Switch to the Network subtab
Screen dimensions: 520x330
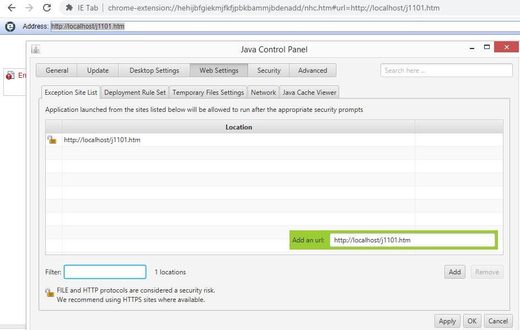tap(263, 93)
